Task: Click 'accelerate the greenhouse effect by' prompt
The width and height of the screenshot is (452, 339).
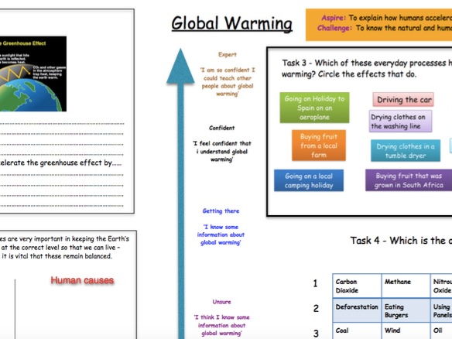Action: pos(61,163)
